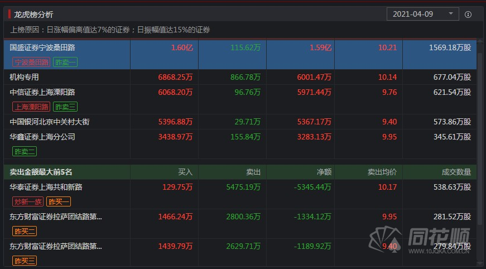Click the 5475.19万 sell amount
The height and width of the screenshot is (269, 486).
coord(243,187)
